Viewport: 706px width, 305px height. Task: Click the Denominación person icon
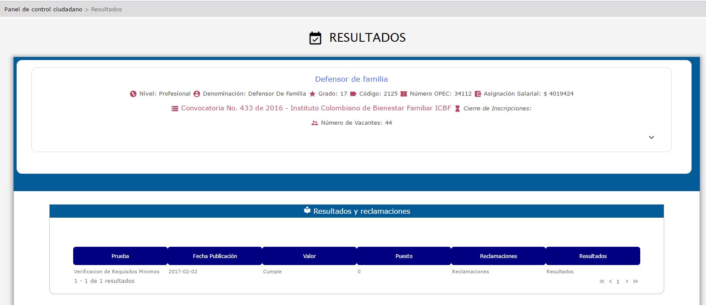tap(197, 94)
